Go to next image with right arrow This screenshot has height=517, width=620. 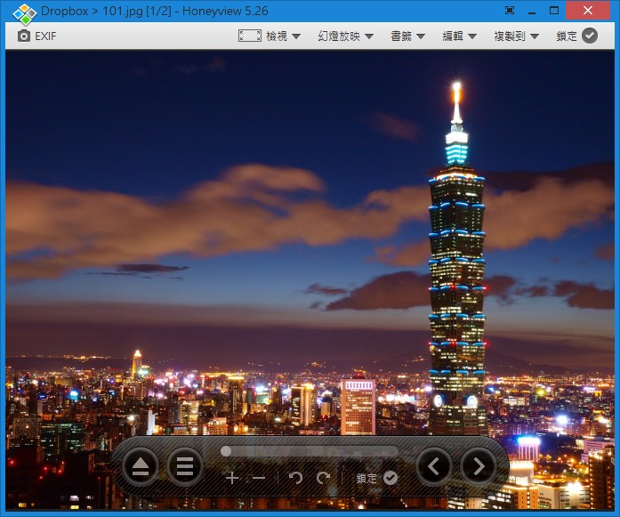point(478,466)
